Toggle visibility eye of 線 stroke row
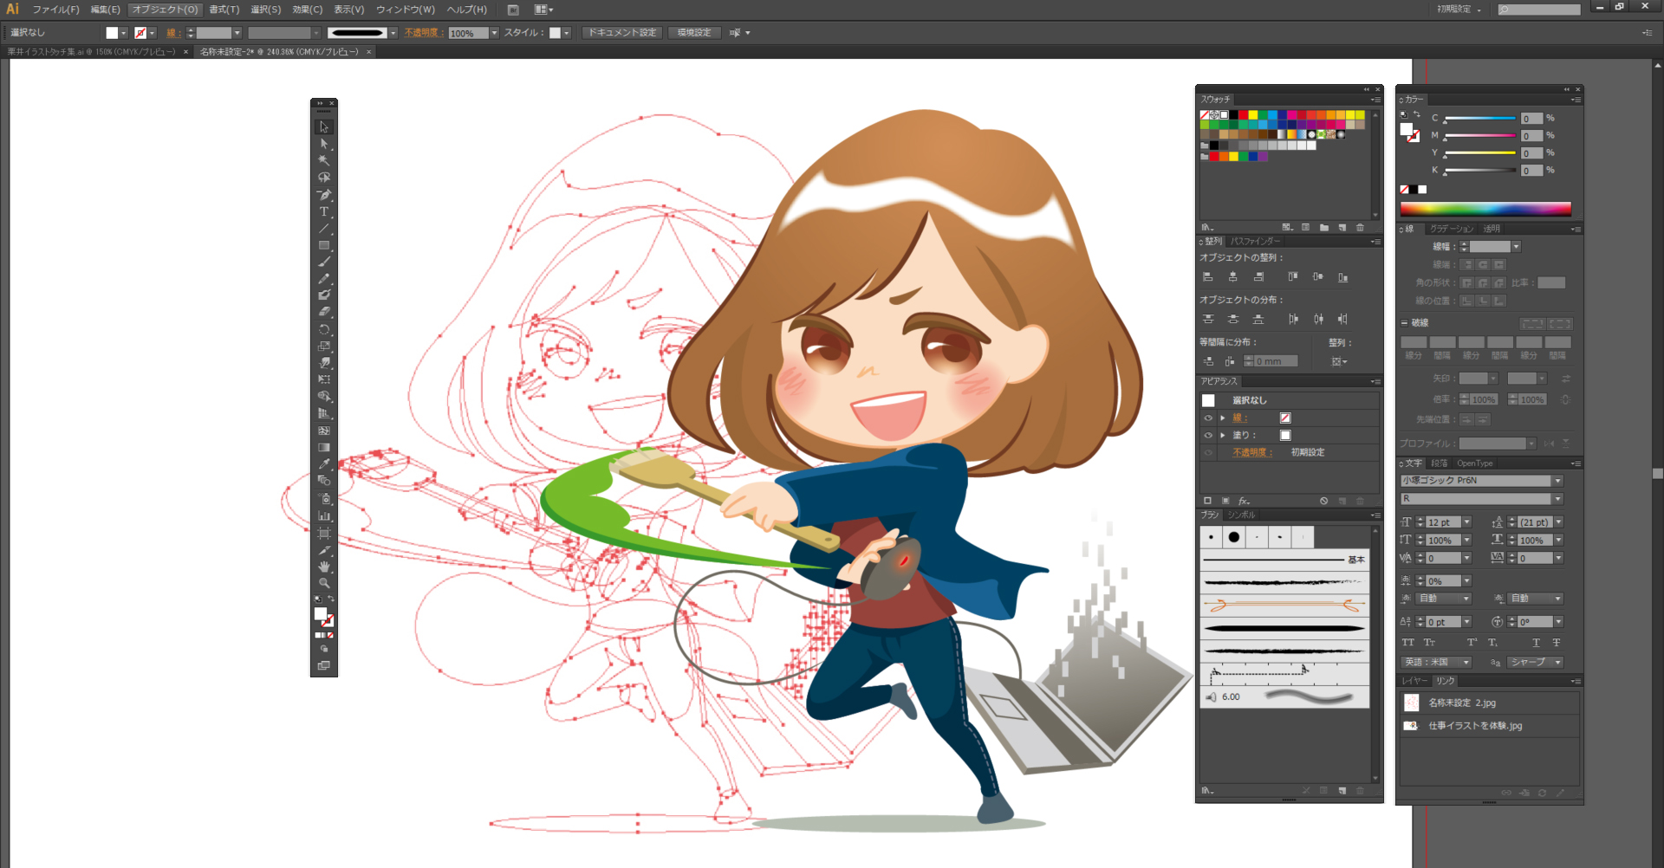 tap(1208, 418)
